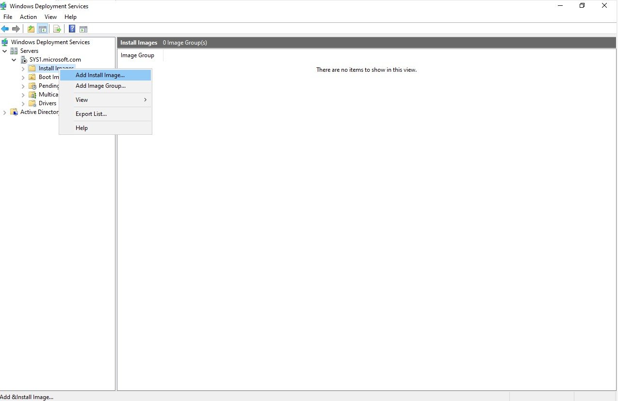Open the File menu
Image resolution: width=618 pixels, height=401 pixels.
tap(8, 17)
